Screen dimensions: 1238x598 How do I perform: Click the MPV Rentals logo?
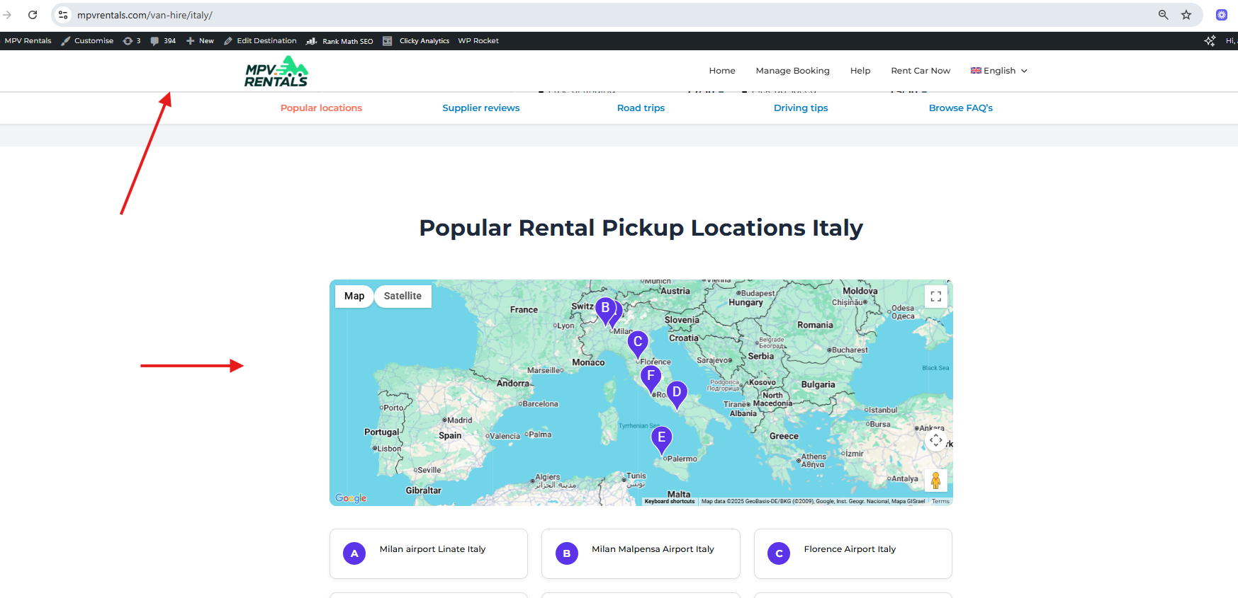click(276, 71)
